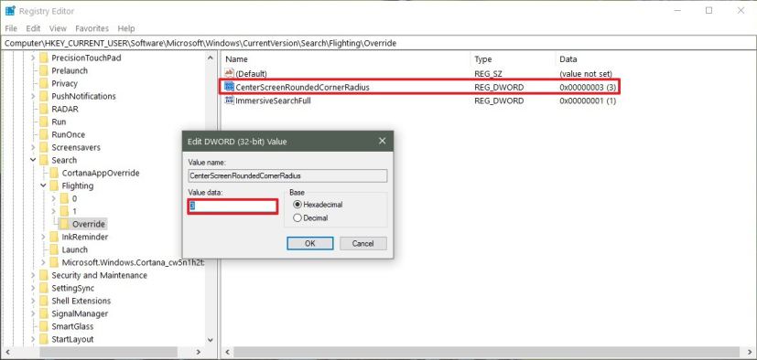Click the SettingSync folder icon

[44, 288]
